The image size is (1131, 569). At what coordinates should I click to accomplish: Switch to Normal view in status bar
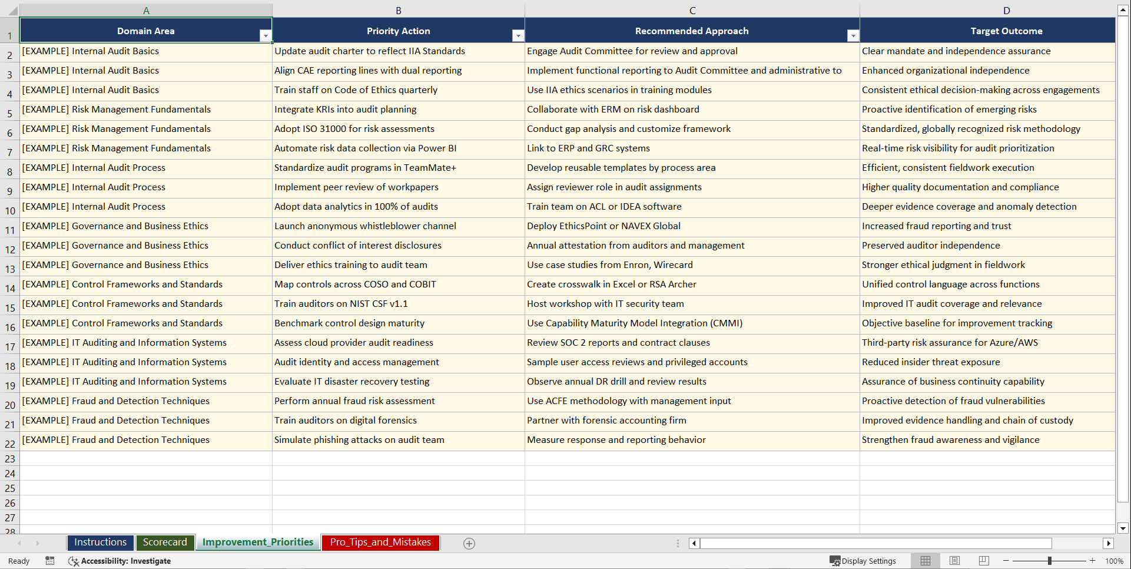tap(925, 561)
